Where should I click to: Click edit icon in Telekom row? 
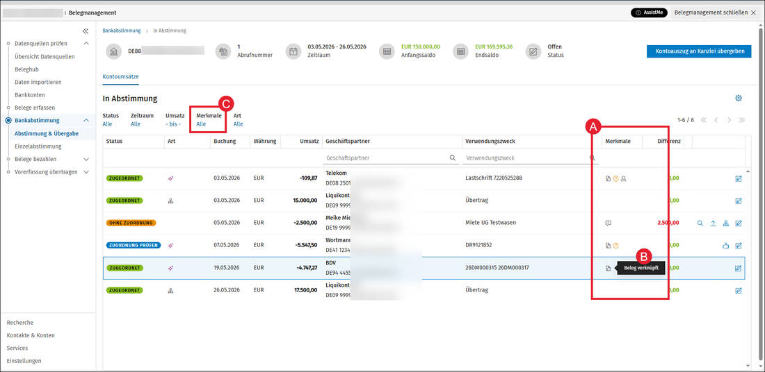(738, 178)
